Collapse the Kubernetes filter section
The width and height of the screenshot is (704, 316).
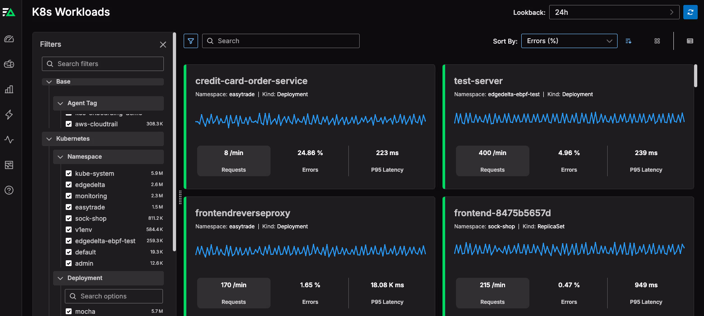(x=49, y=139)
